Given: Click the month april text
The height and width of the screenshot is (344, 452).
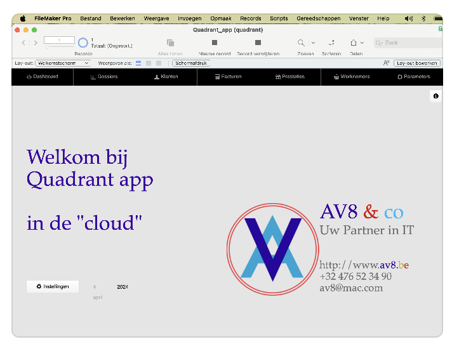Looking at the screenshot, I should [98, 297].
